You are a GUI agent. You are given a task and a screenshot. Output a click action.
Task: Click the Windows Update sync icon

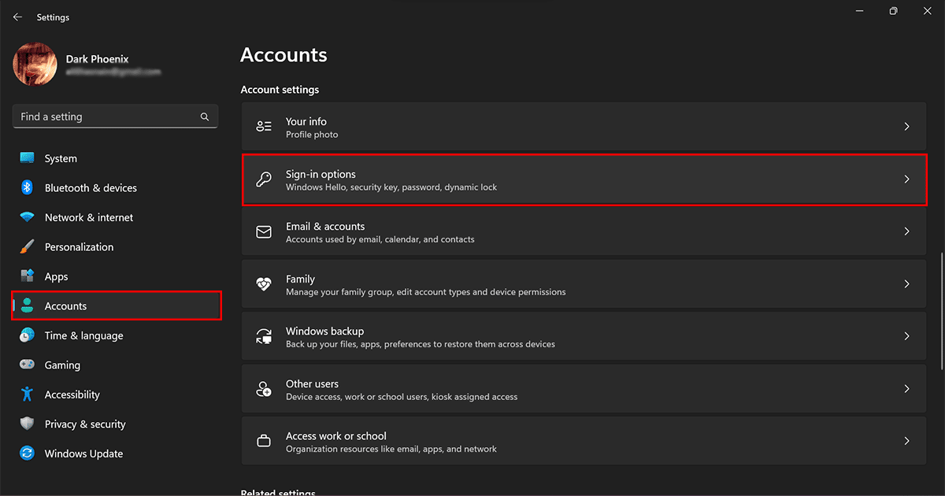[28, 453]
